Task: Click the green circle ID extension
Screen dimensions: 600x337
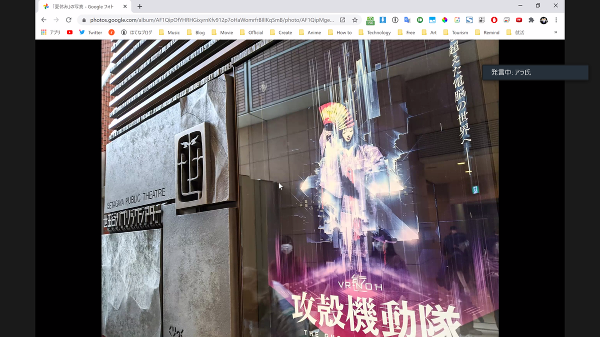Action: [x=419, y=20]
